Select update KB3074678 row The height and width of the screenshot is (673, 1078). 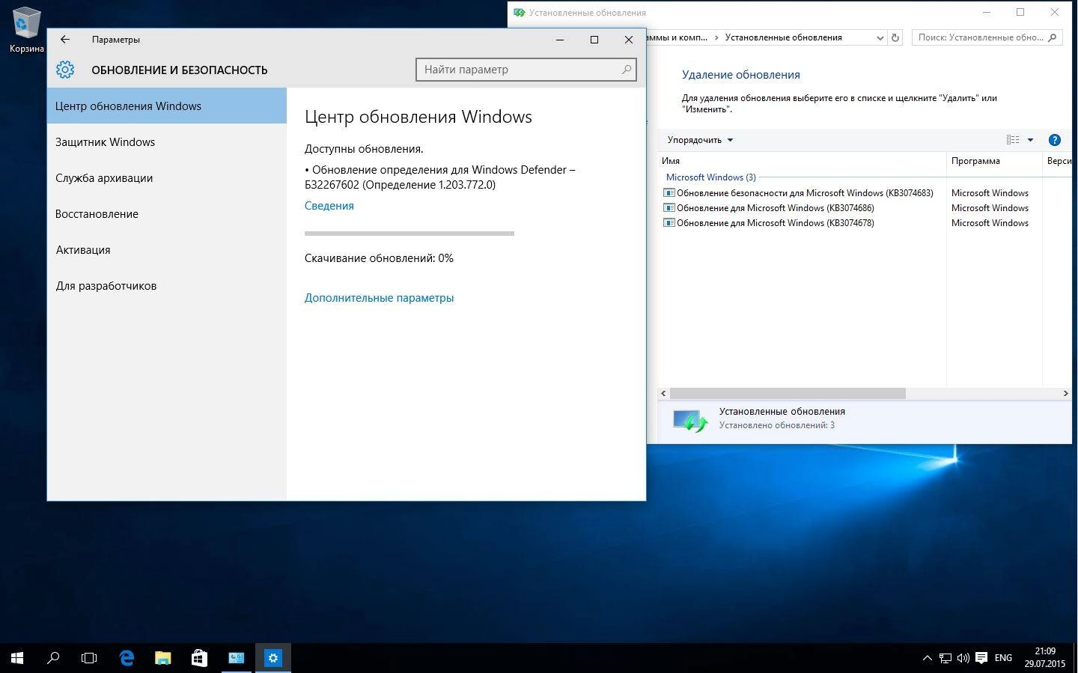tap(769, 223)
